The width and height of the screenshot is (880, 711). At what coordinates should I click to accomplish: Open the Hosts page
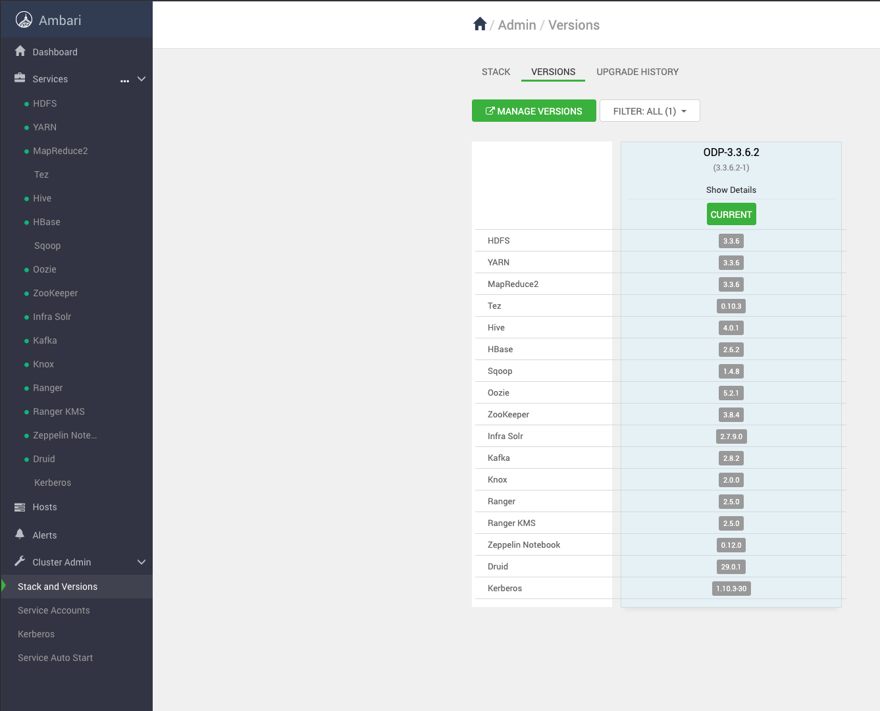click(x=45, y=507)
